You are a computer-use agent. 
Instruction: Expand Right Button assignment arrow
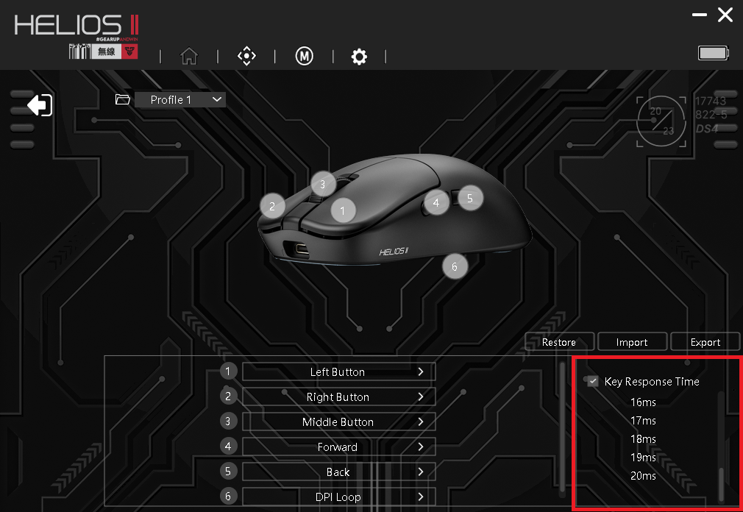click(421, 397)
